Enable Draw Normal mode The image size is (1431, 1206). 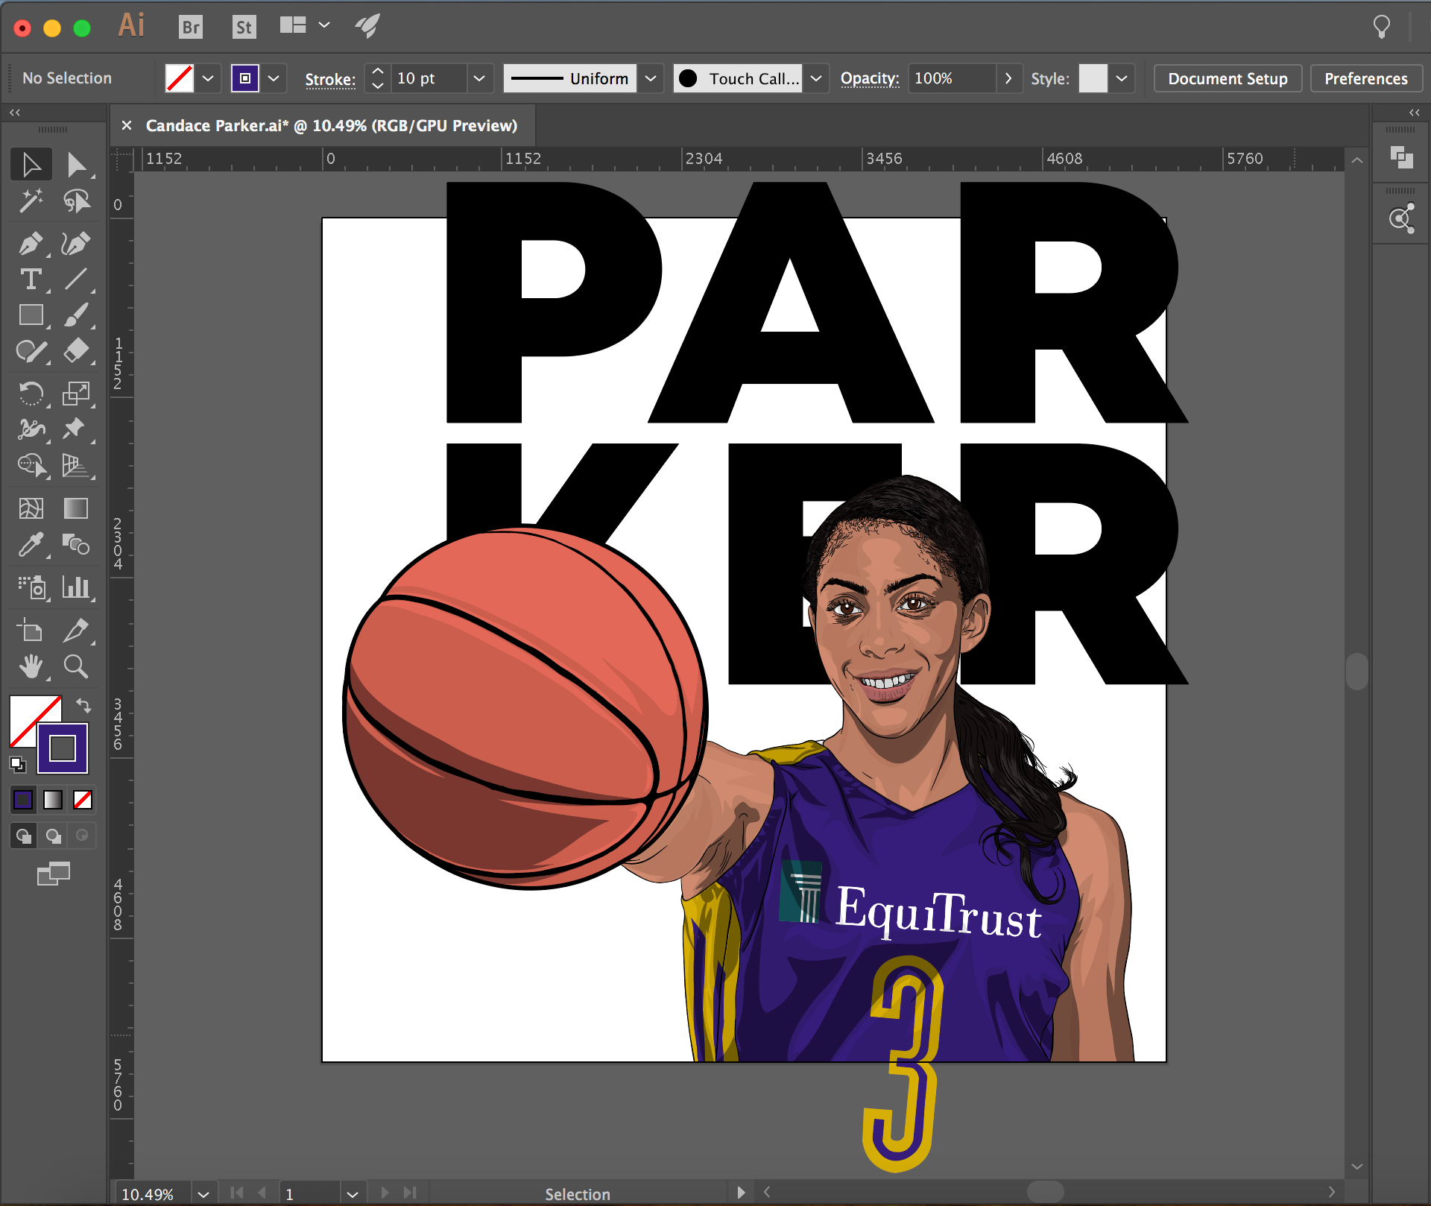click(x=23, y=836)
